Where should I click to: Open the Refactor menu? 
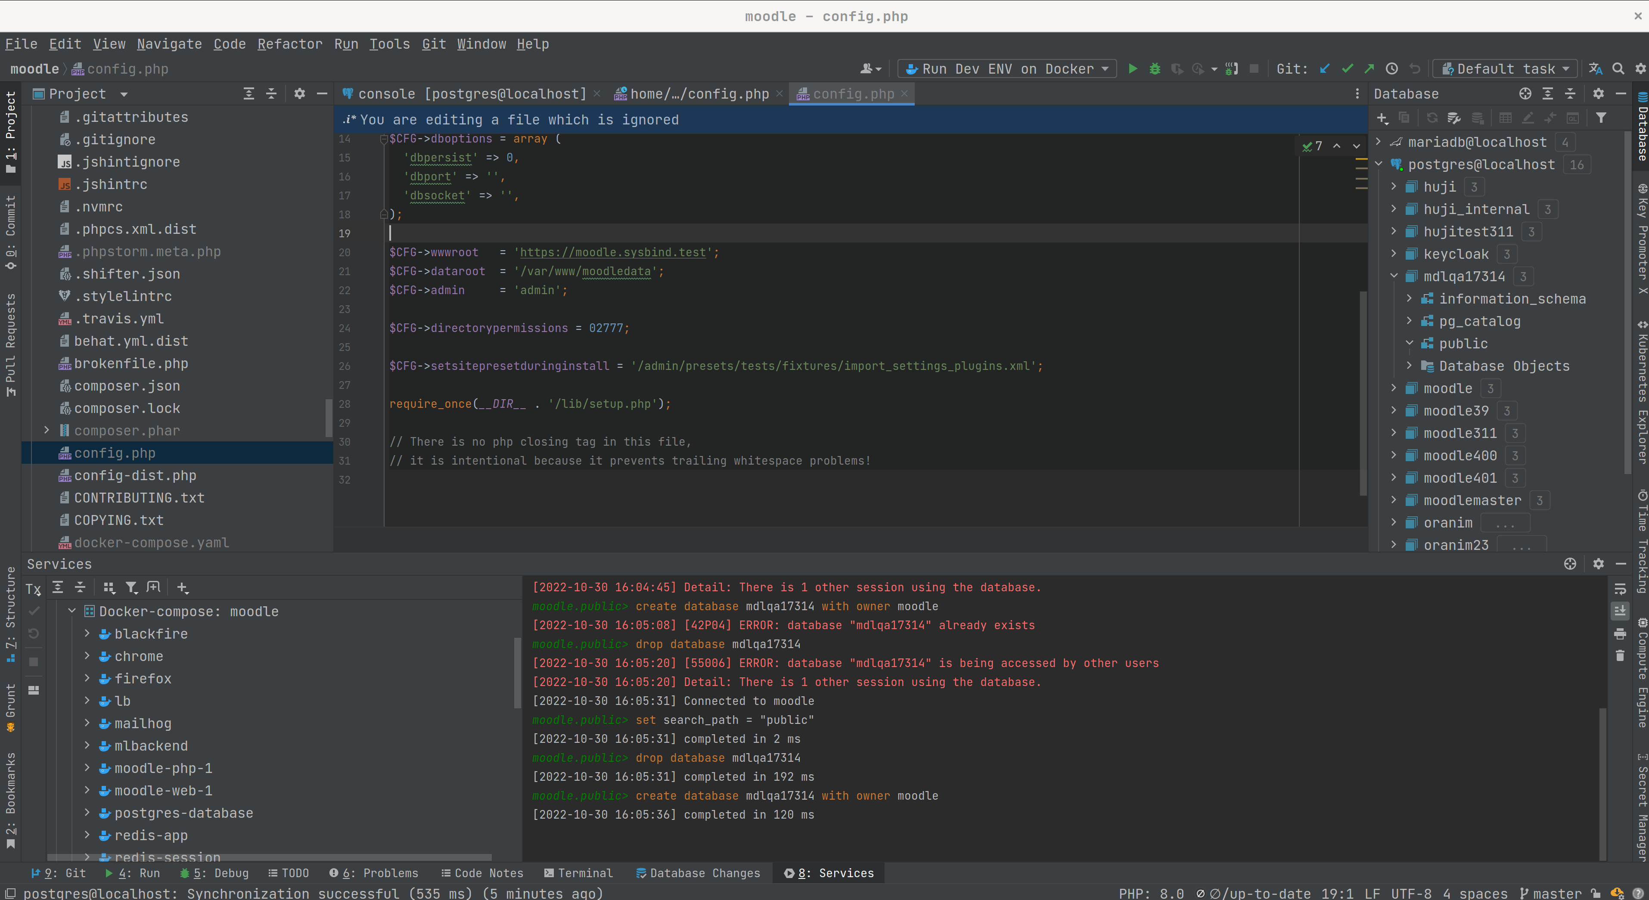click(x=289, y=43)
